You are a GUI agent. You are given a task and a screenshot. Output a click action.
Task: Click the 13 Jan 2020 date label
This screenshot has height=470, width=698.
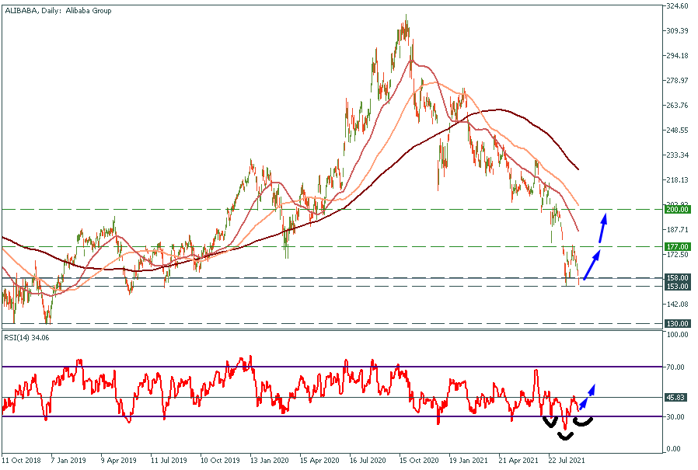[267, 460]
